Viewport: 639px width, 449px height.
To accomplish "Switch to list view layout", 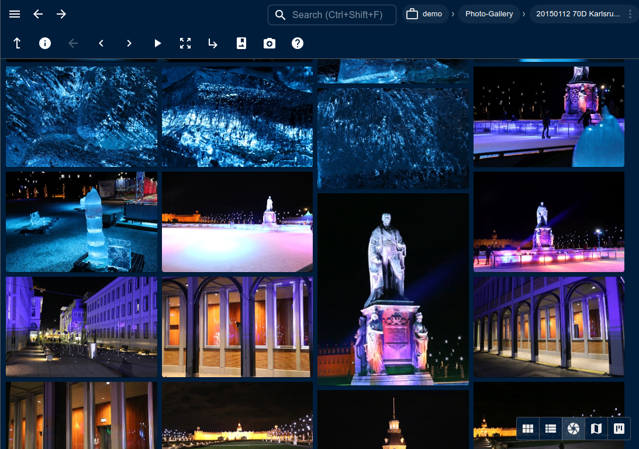I will coord(551,429).
